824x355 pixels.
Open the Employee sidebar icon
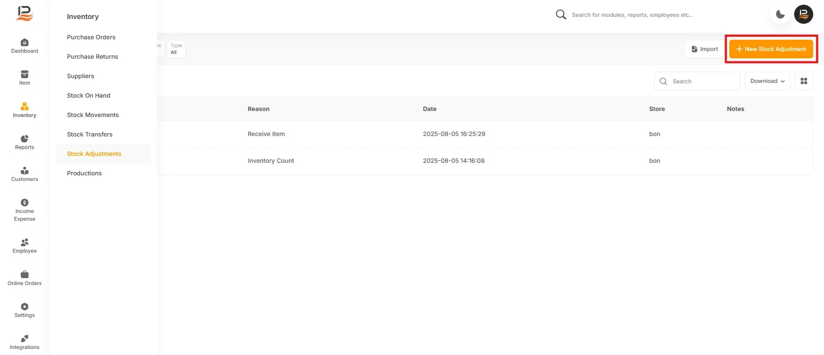point(25,242)
